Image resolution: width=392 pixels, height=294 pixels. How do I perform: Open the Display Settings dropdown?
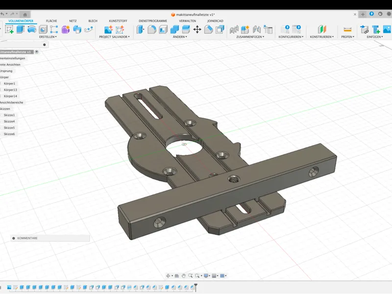pos(207,275)
